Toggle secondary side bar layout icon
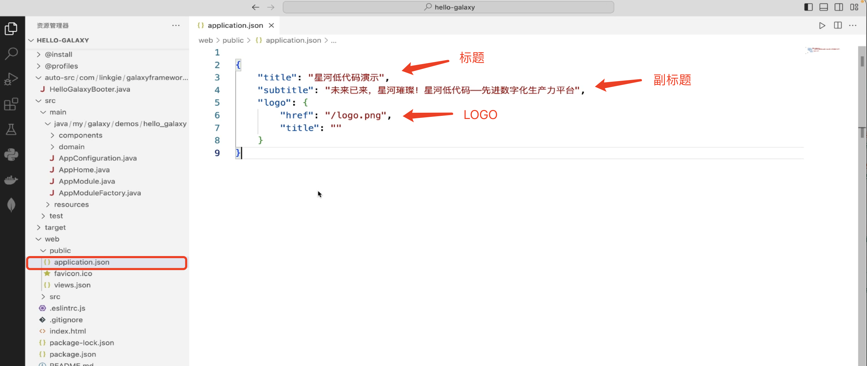867x366 pixels. [x=839, y=7]
